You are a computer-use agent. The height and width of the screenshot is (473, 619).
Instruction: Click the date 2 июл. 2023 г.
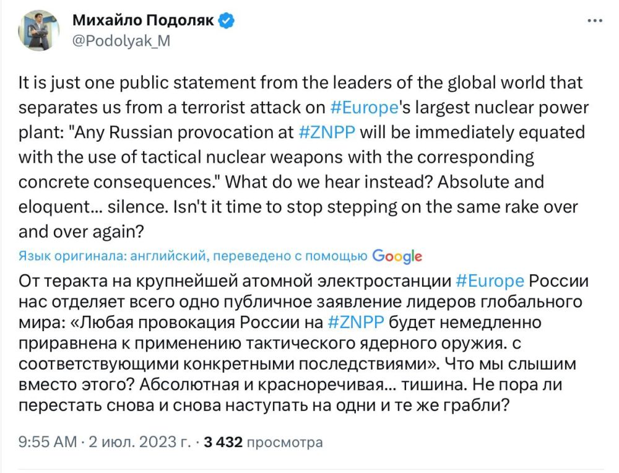click(x=140, y=442)
